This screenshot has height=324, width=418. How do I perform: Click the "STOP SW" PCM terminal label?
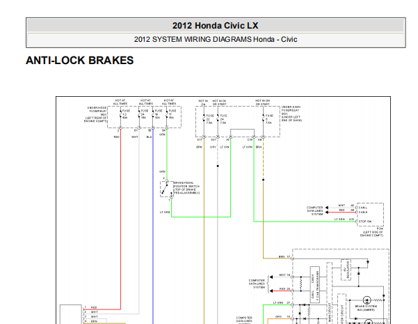tap(365, 222)
